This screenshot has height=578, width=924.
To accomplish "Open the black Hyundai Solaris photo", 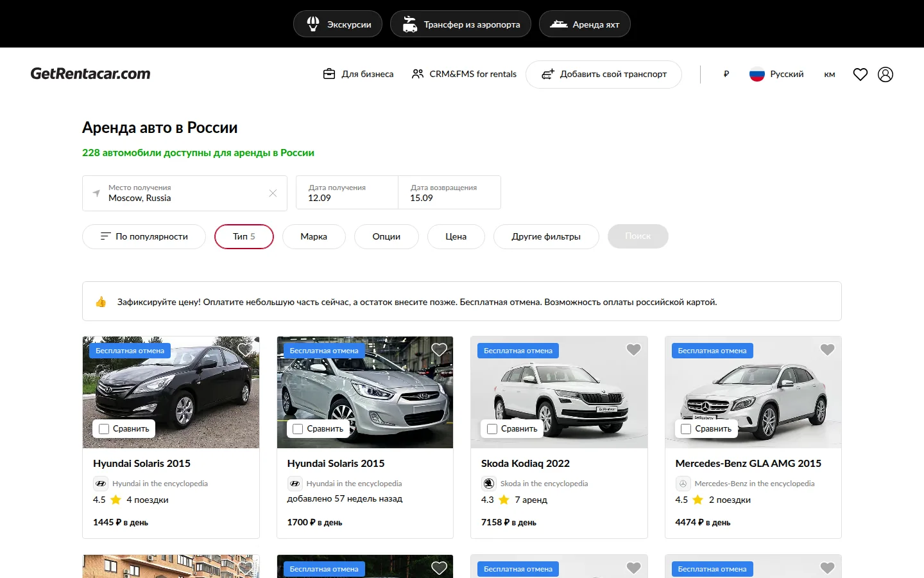I will [171, 392].
